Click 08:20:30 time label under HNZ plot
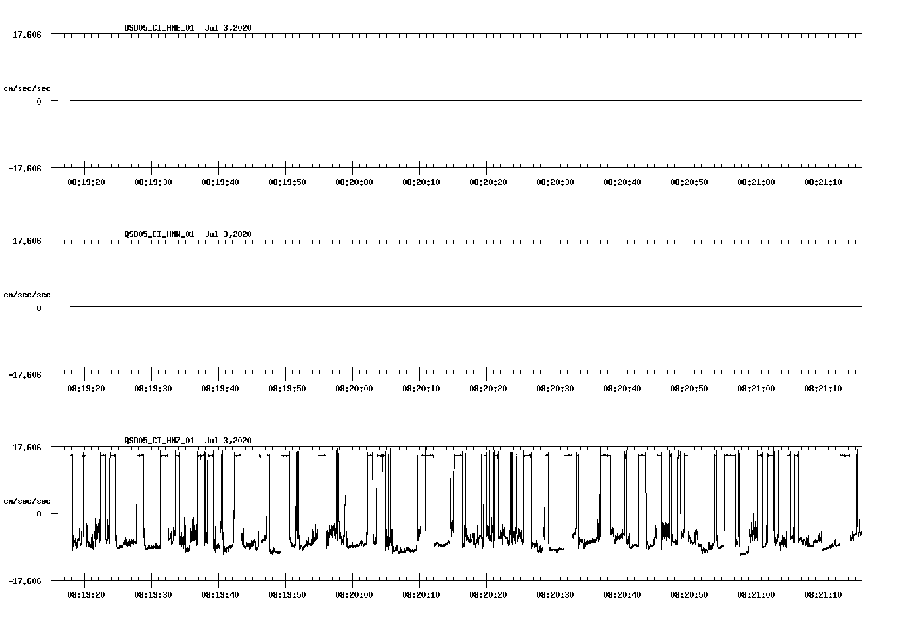 click(x=555, y=594)
